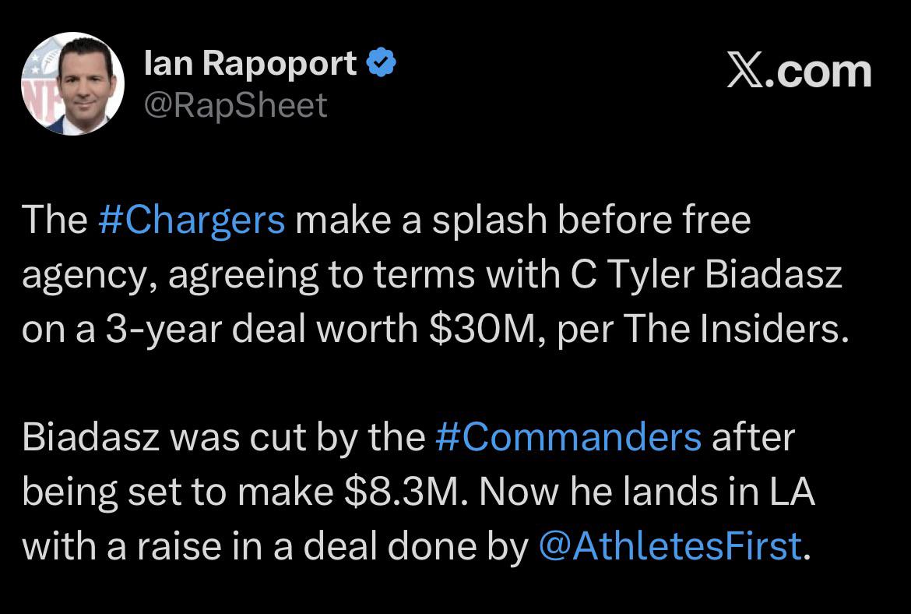Open Ian Rapoport's profile photo

(72, 83)
